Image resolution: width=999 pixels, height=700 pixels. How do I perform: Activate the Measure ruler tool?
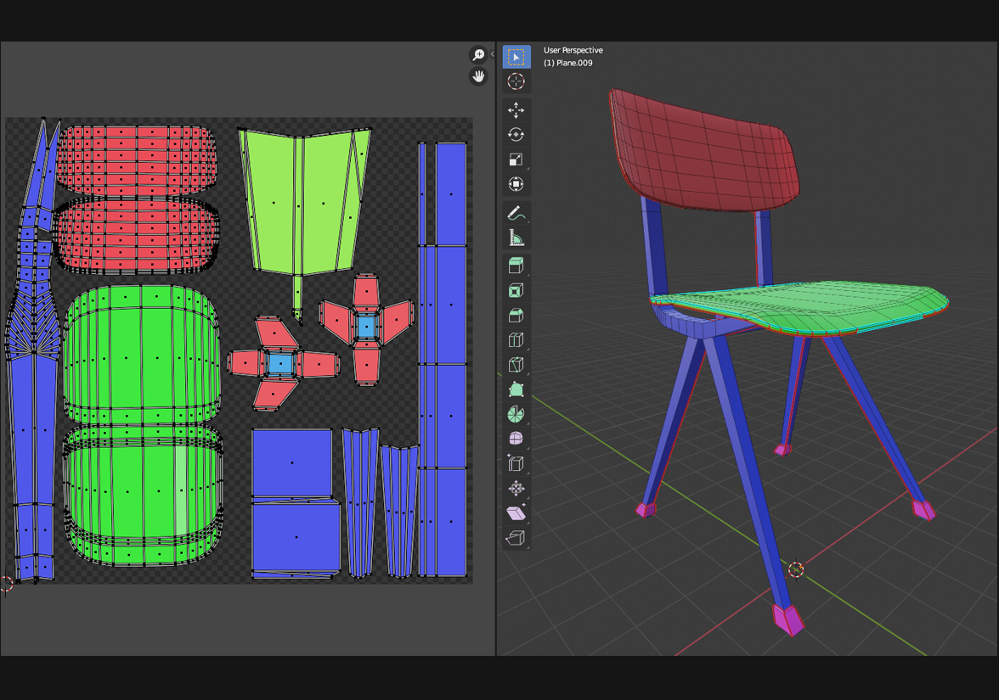click(x=516, y=238)
